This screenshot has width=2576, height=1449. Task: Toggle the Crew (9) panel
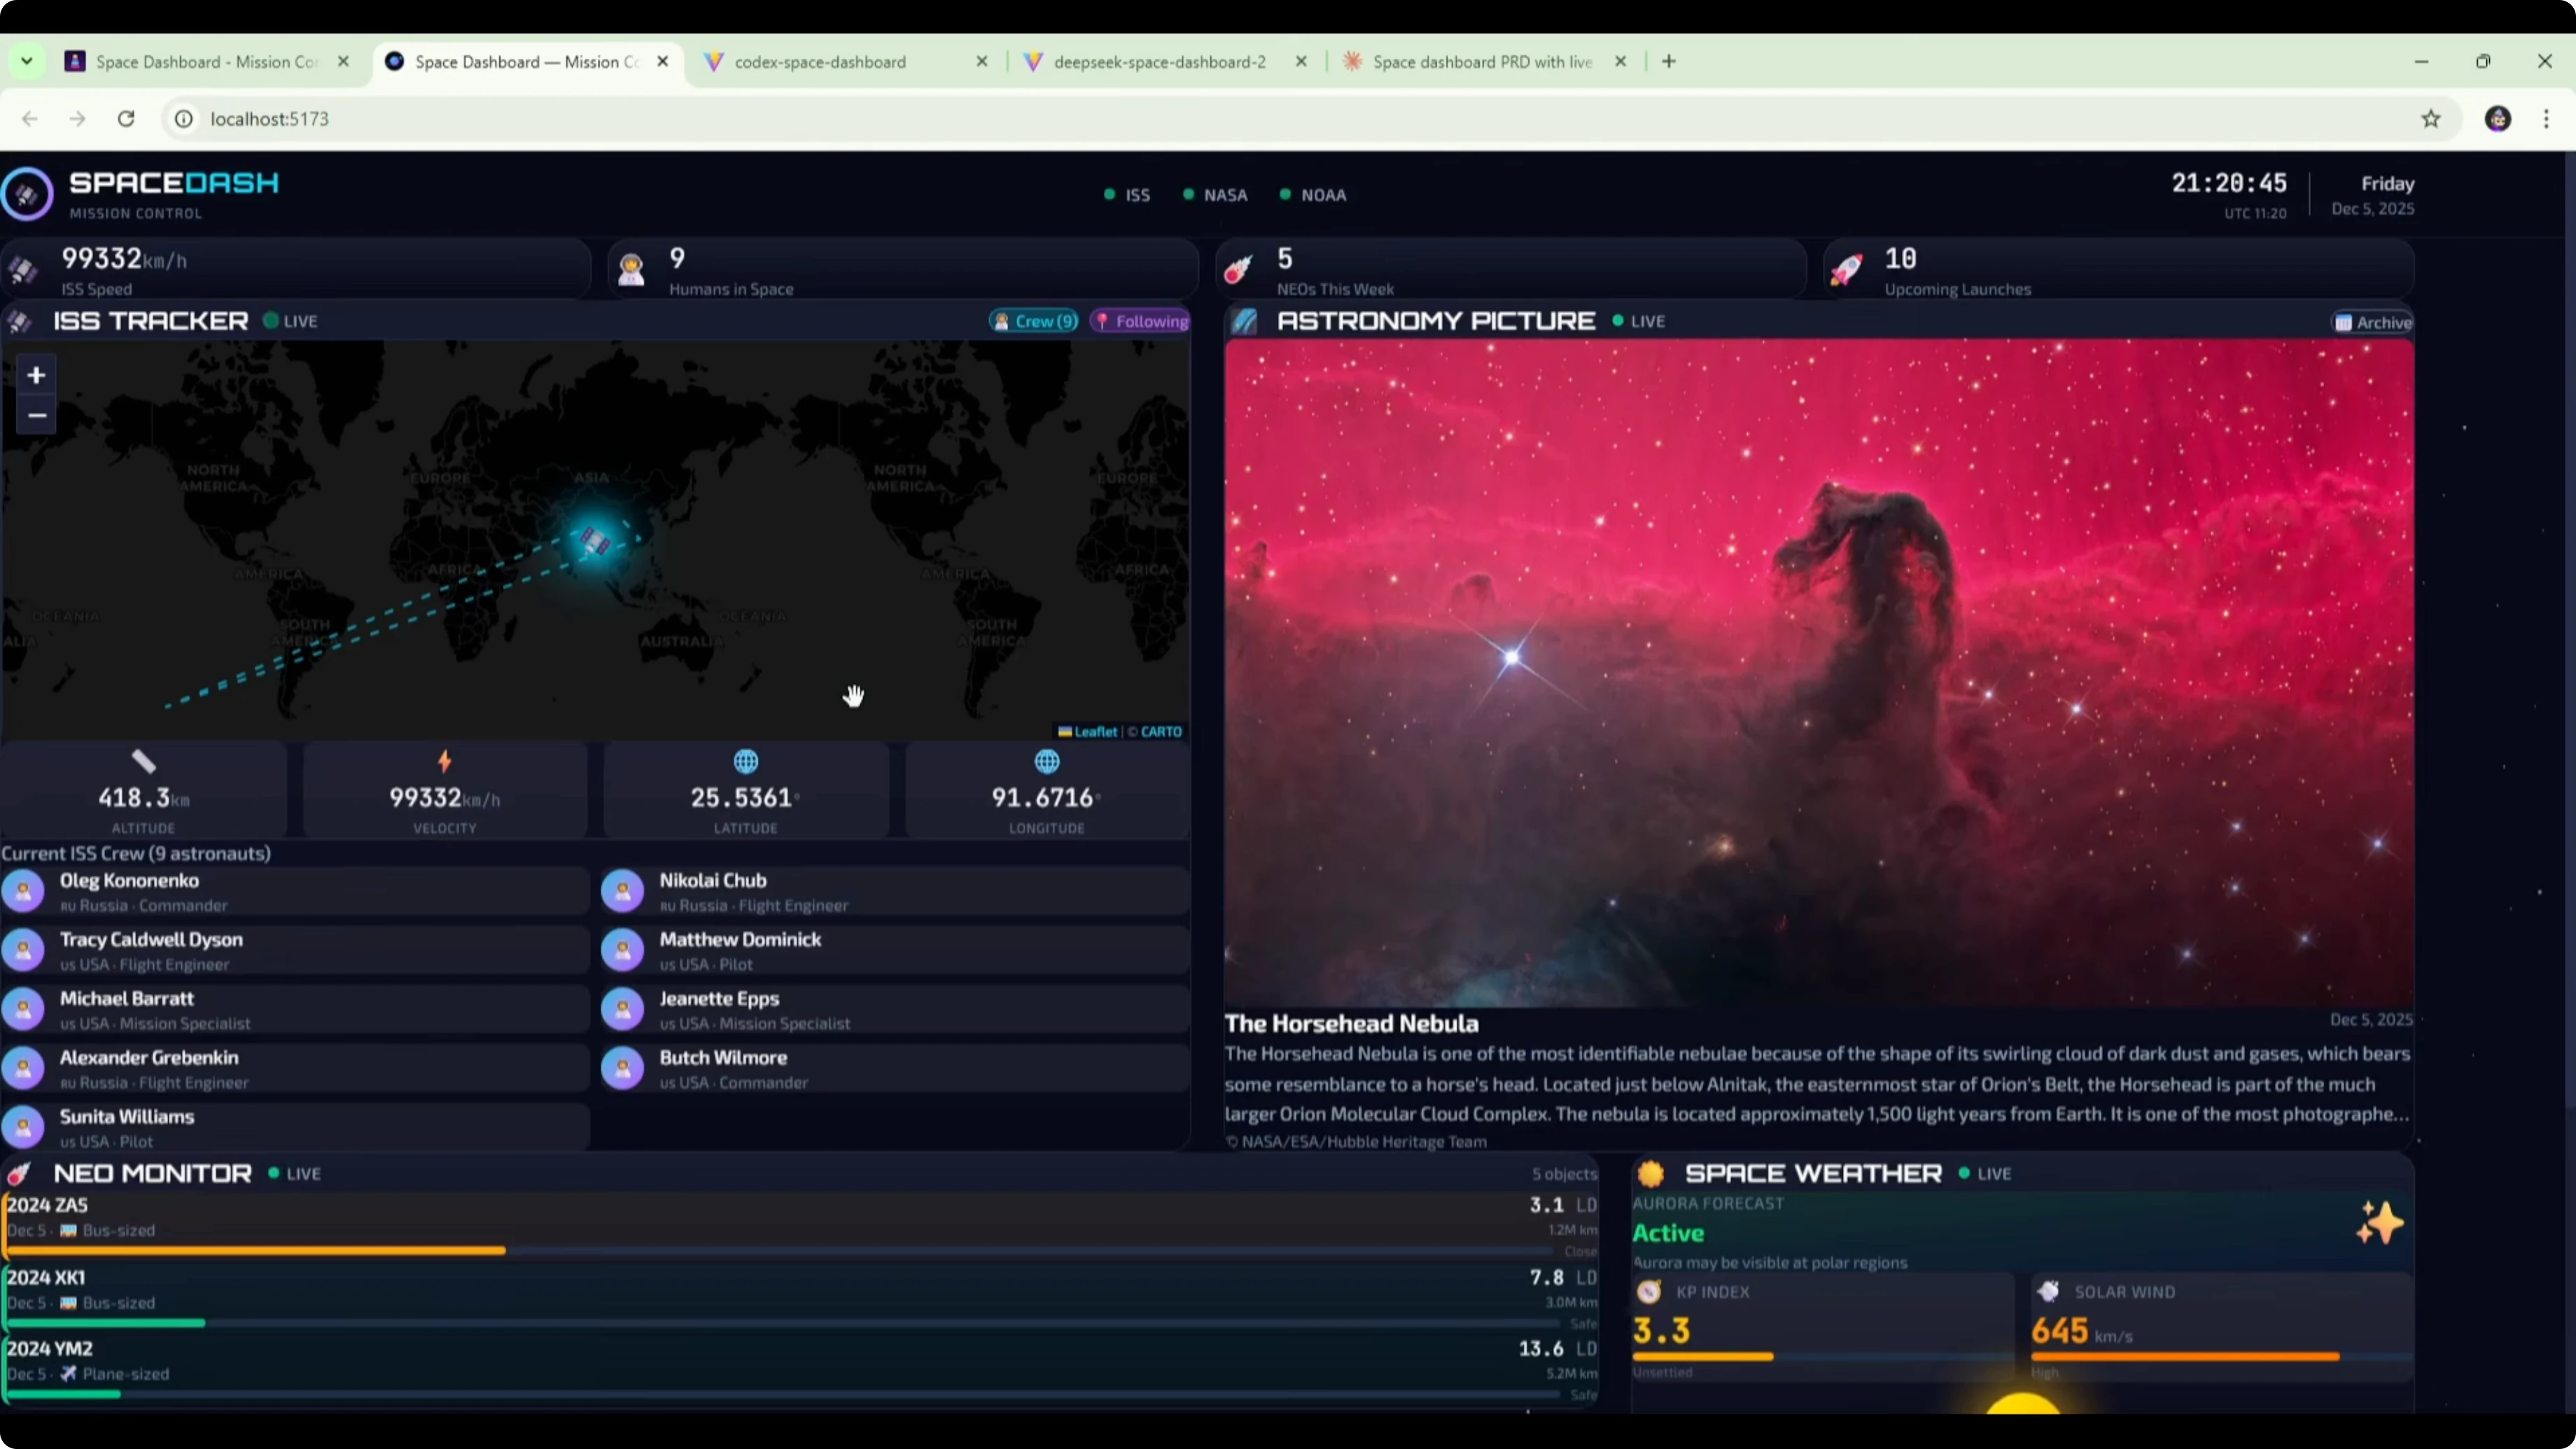(1034, 321)
